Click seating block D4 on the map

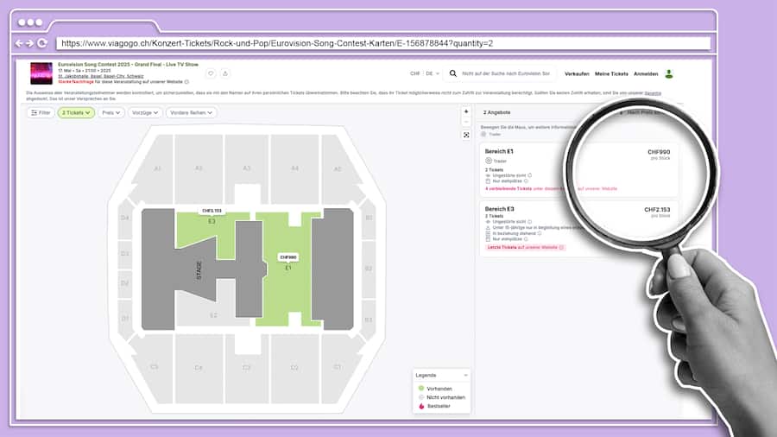coord(125,218)
